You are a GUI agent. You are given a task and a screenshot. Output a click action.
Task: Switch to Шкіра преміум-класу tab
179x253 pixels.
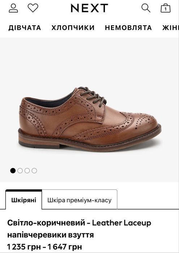point(80,200)
